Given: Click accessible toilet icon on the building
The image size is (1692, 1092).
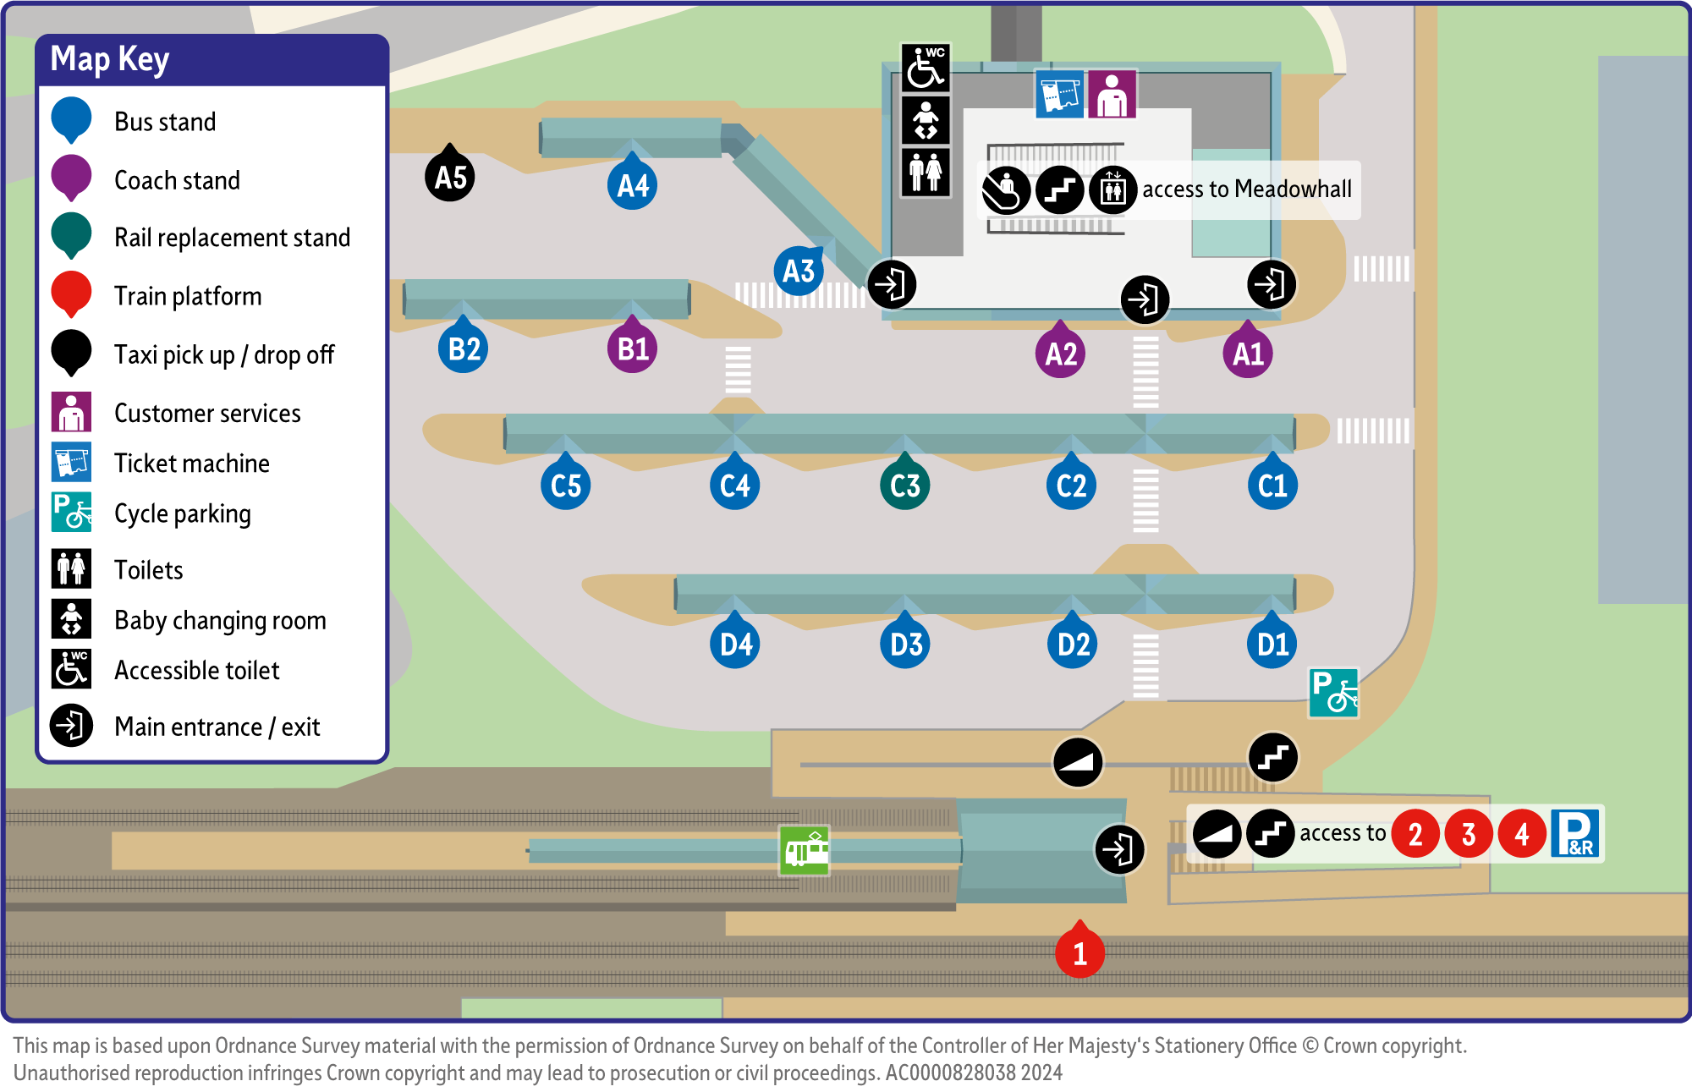Looking at the screenshot, I should tap(926, 68).
